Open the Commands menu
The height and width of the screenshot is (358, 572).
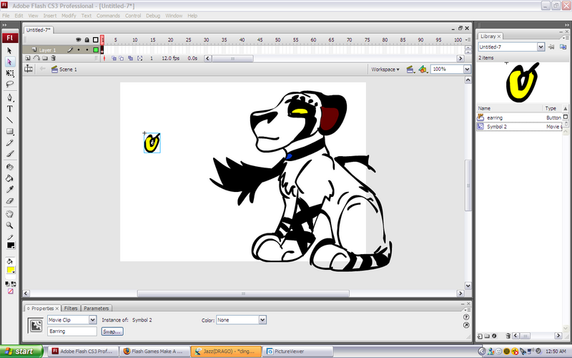click(x=108, y=16)
